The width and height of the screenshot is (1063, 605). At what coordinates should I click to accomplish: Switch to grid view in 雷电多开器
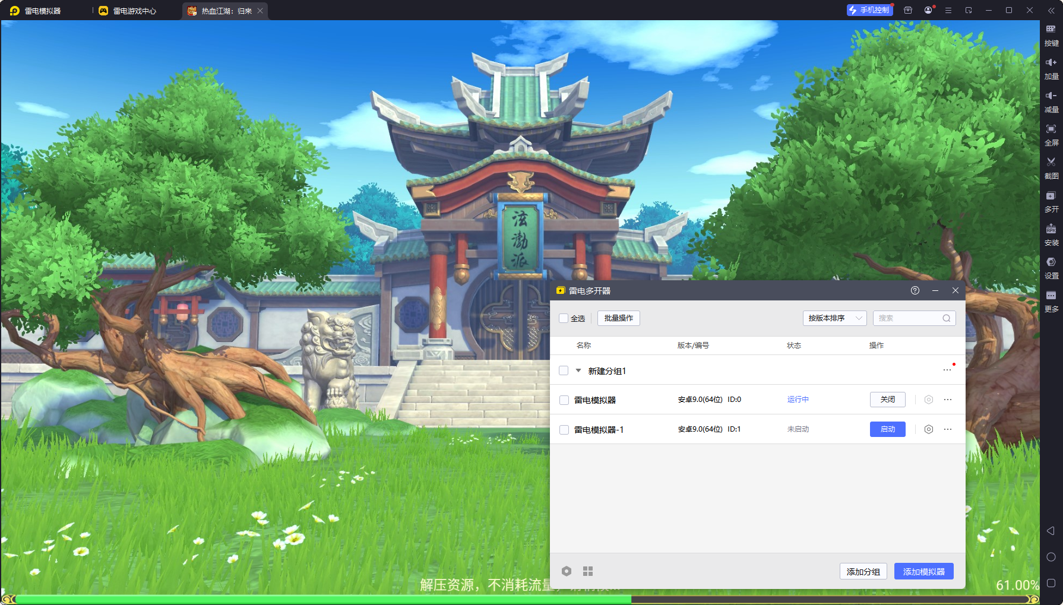[588, 571]
